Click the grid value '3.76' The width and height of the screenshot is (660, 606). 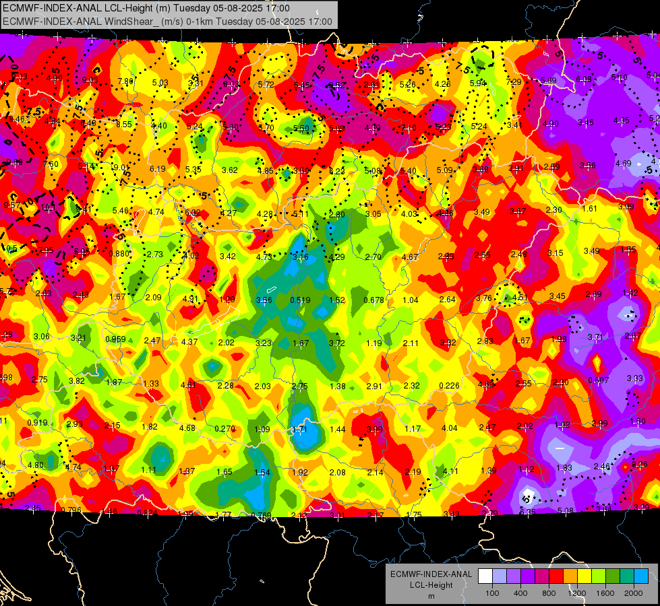(484, 298)
